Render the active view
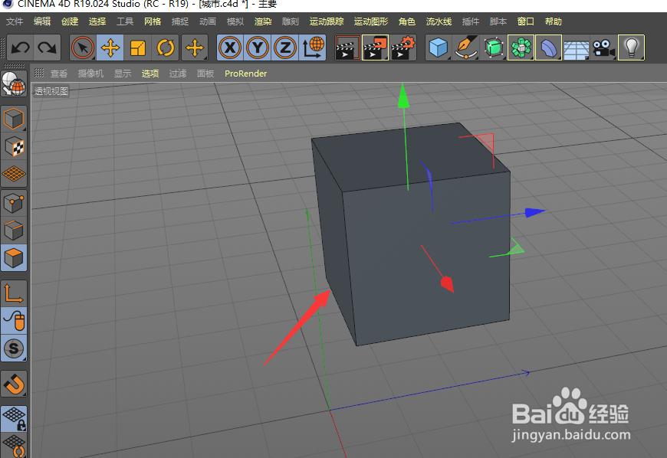667x458 pixels. [x=347, y=47]
